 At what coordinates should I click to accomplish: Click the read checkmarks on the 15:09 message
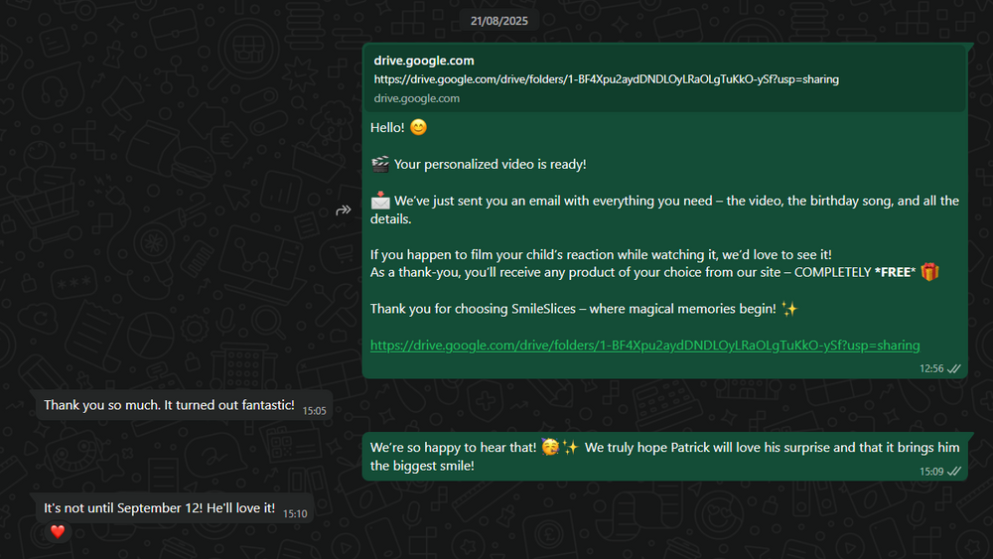tap(954, 472)
